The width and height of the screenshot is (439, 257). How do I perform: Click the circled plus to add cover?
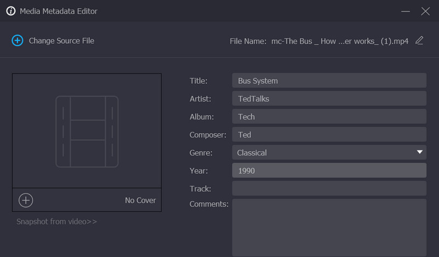tap(26, 200)
